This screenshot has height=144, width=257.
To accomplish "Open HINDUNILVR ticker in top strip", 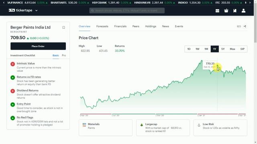I will (x=155, y=3).
